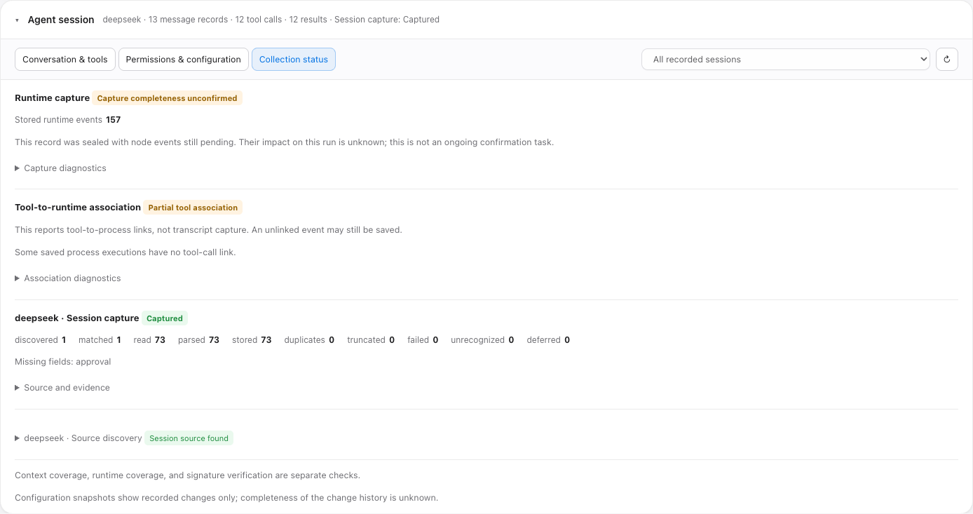This screenshot has width=973, height=514.
Task: Open the All recorded sessions dropdown
Action: (786, 60)
